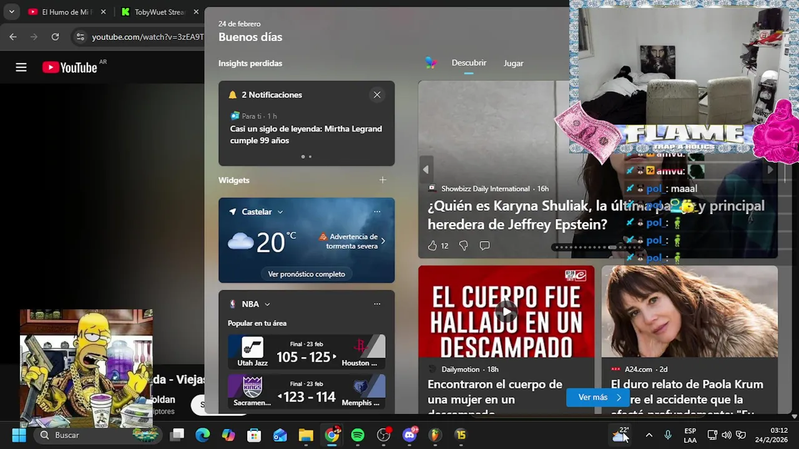Open File Explorer from taskbar

click(306, 435)
